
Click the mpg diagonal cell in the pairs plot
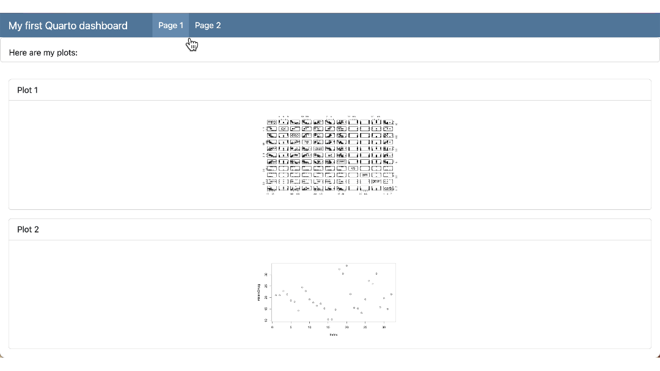pyautogui.click(x=271, y=121)
